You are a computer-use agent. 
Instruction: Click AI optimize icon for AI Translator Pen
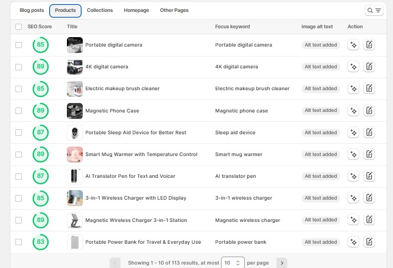tap(353, 176)
